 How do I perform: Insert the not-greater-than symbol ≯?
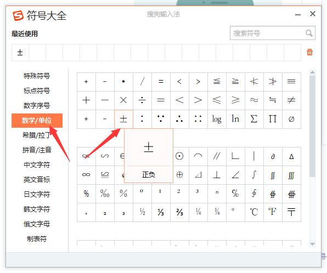(273, 82)
